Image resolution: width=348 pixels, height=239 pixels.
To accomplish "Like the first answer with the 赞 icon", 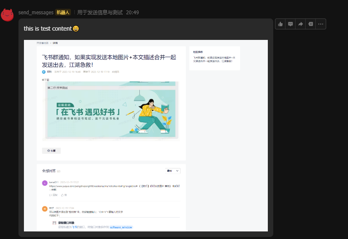I will tap(64, 195).
